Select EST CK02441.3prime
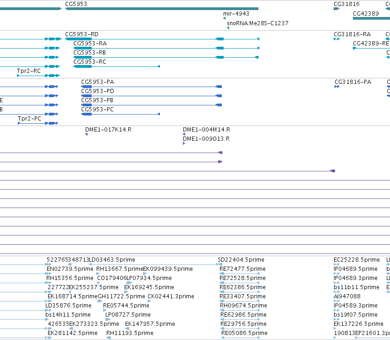Screen dimensions: 390x340 click(x=171, y=296)
